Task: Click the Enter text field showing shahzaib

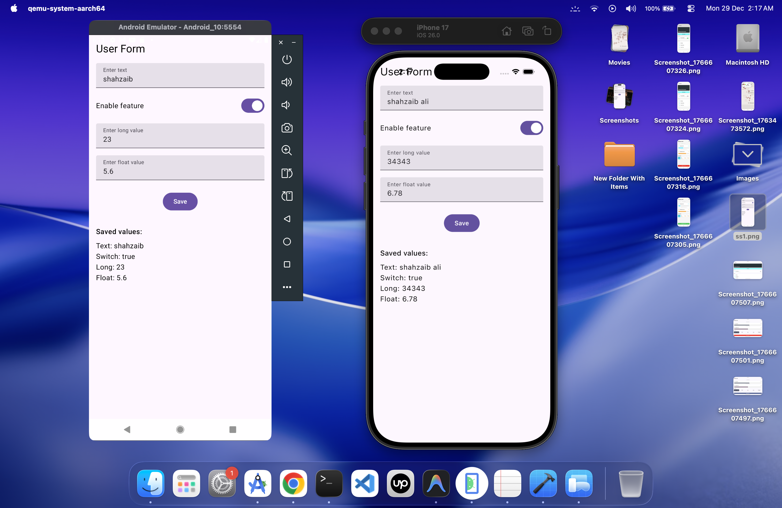Action: [180, 76]
